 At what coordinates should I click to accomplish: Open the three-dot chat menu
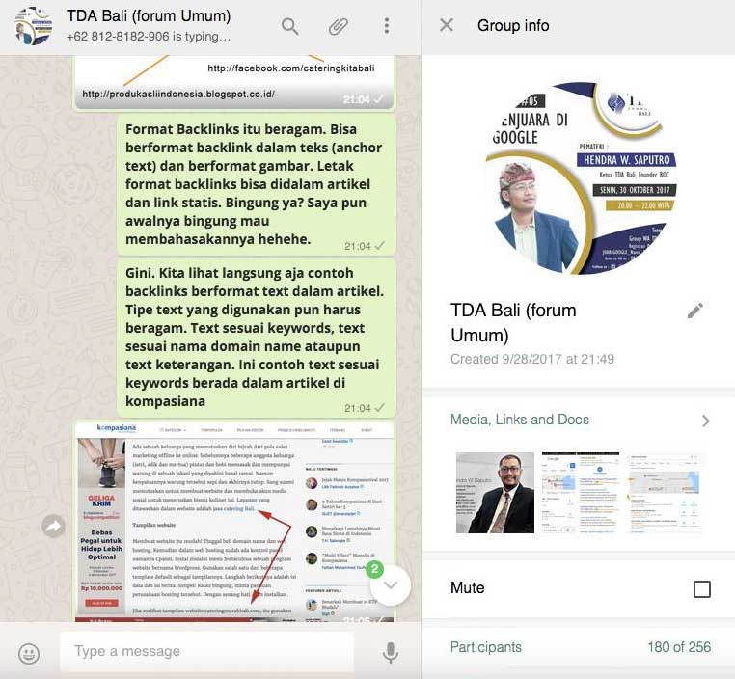pyautogui.click(x=386, y=26)
